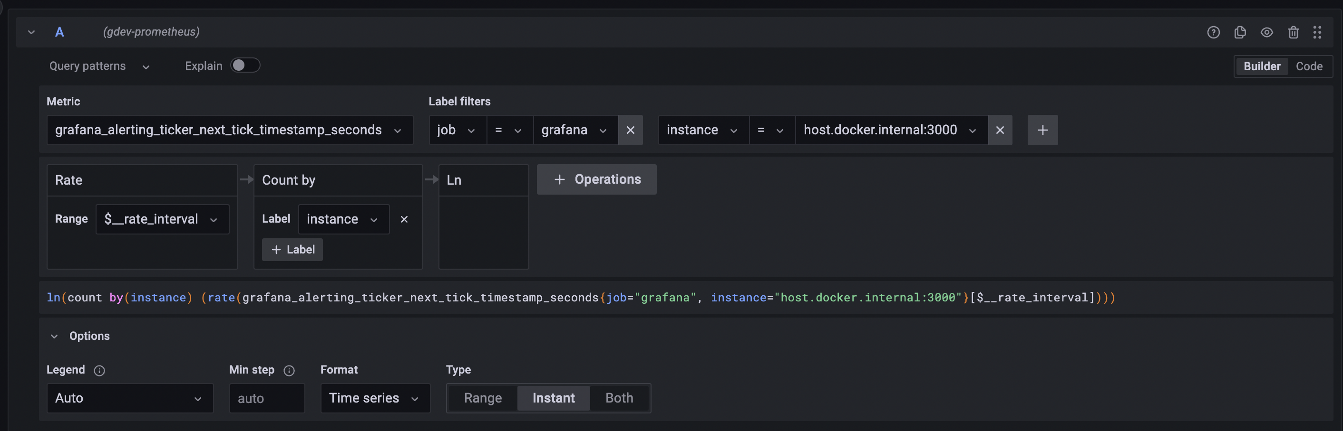Hide query A with the eye icon

pos(1267,32)
